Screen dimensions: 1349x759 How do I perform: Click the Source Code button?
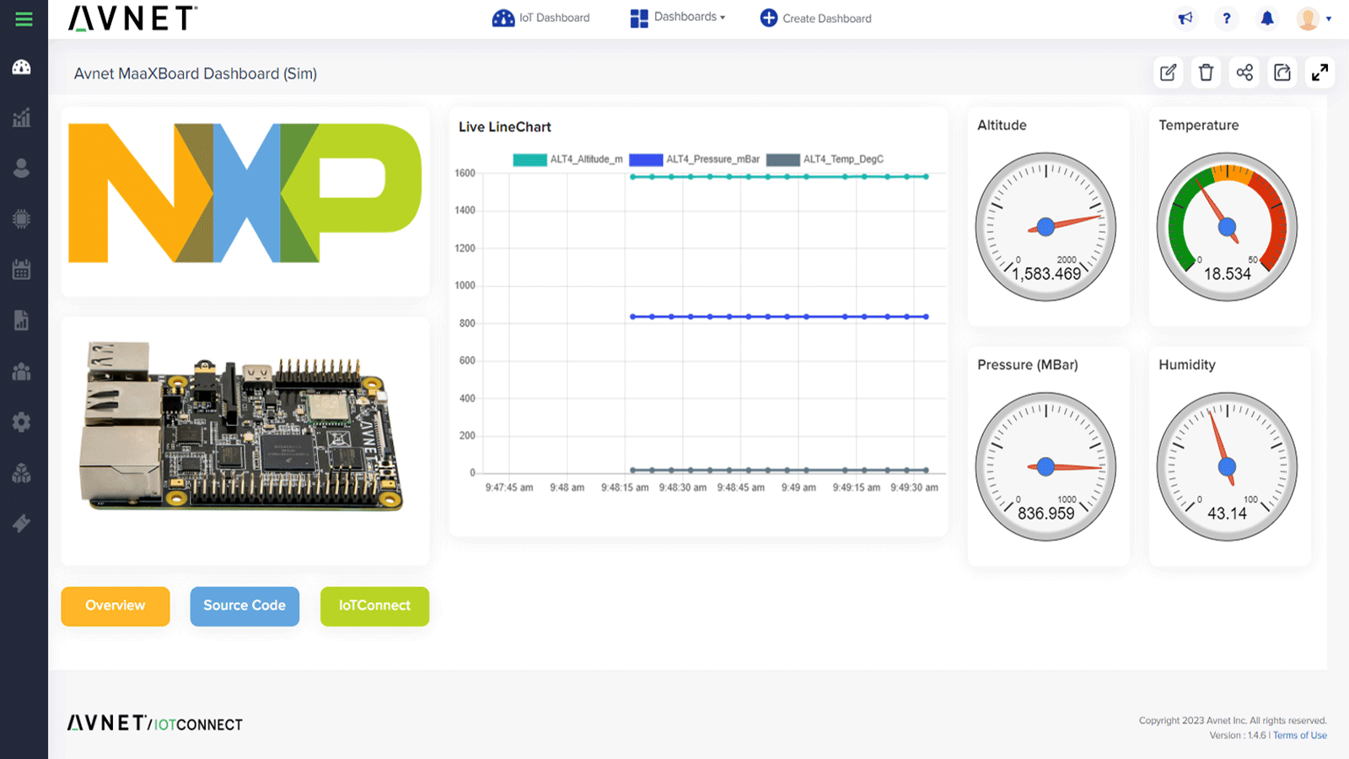pos(245,606)
